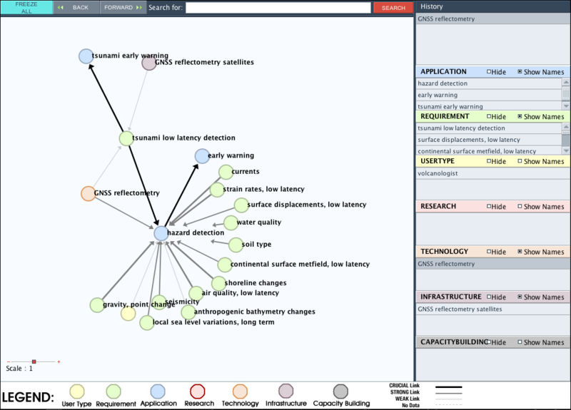Click the hazard detection application node
This screenshot has height=410, width=571.
coord(161,232)
